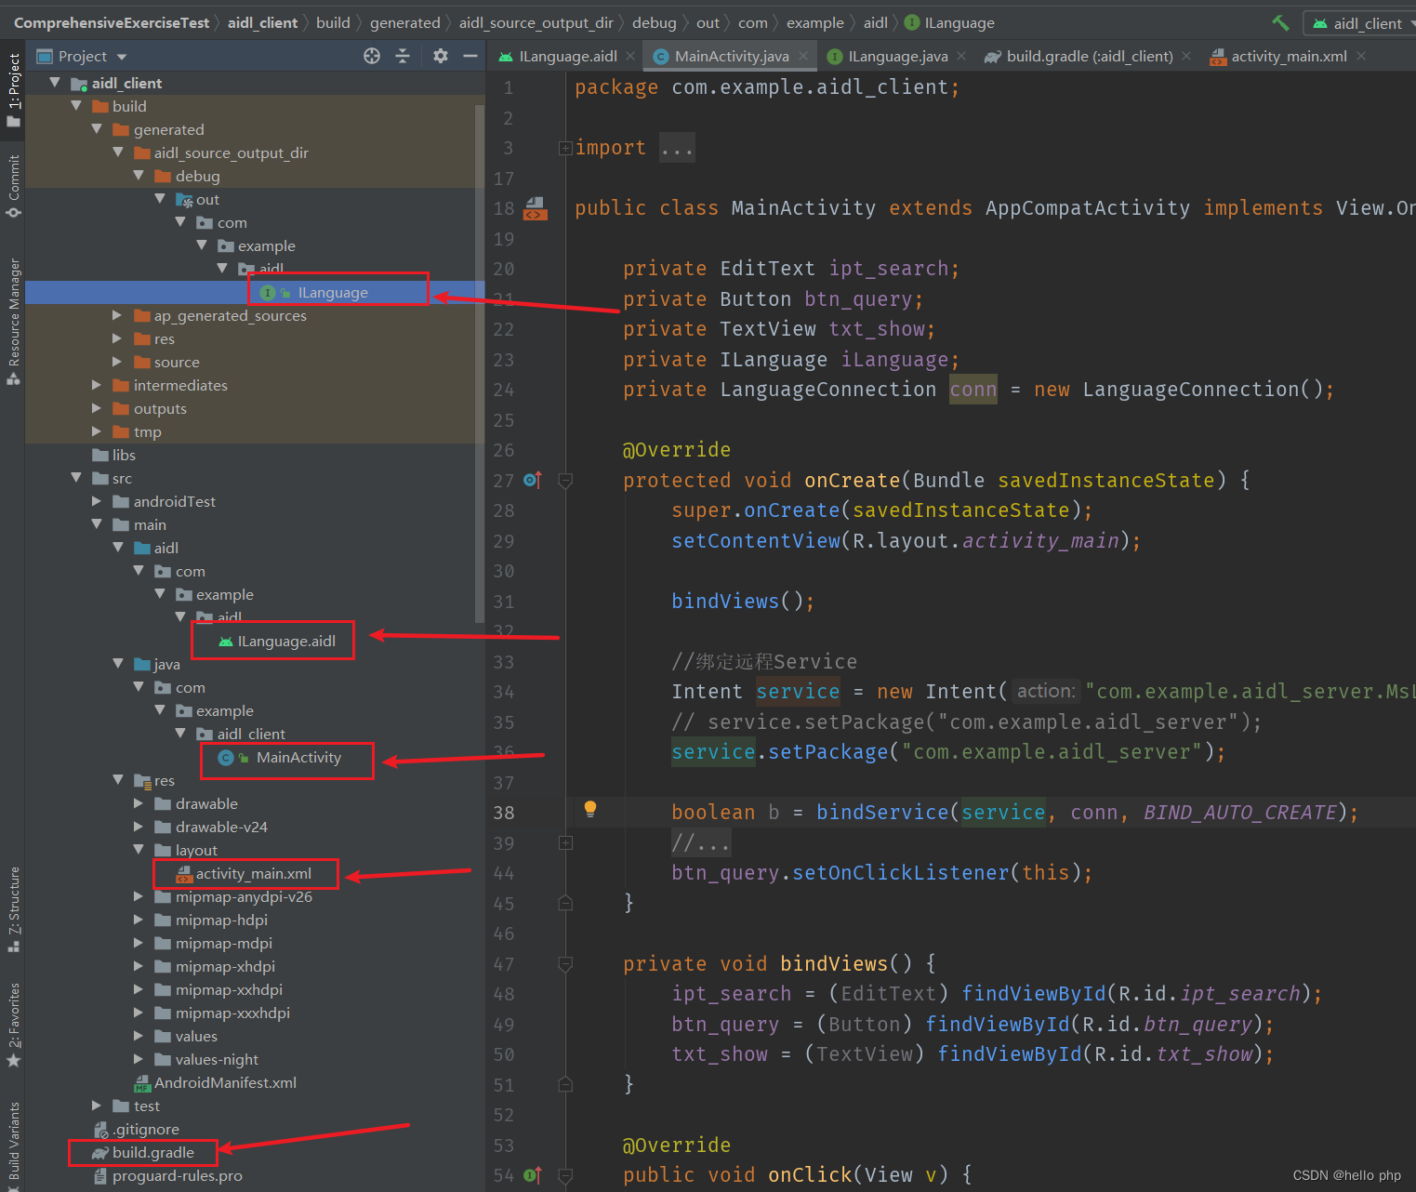Click the intention lightbulb on line 38
This screenshot has width=1416, height=1192.
point(589,809)
